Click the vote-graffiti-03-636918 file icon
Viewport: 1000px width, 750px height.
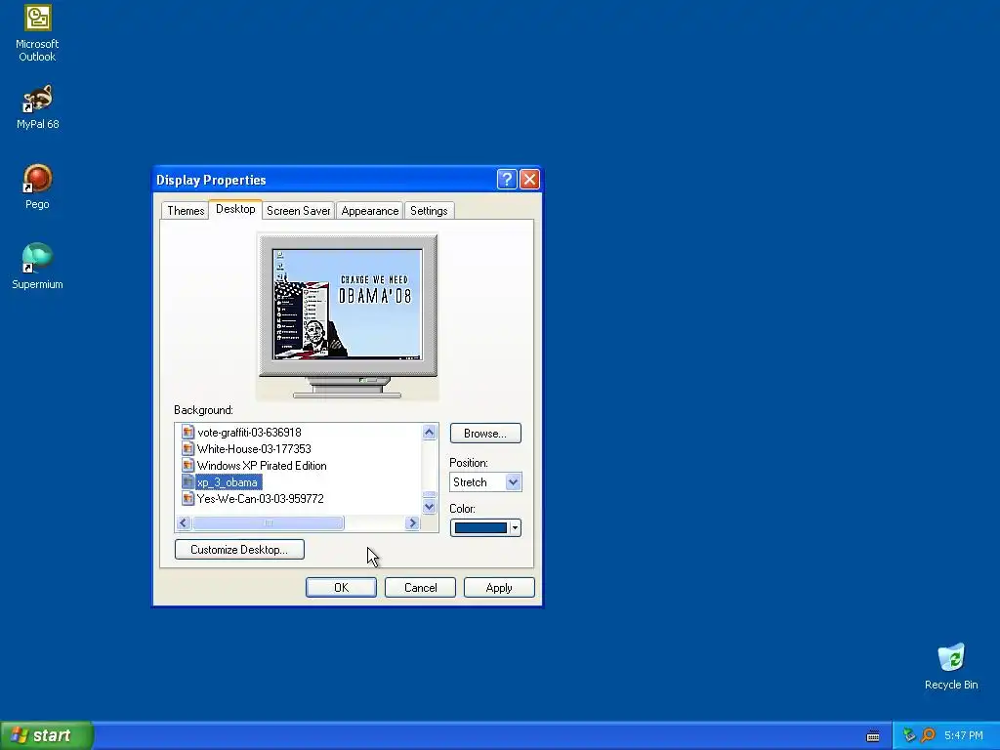pos(187,433)
